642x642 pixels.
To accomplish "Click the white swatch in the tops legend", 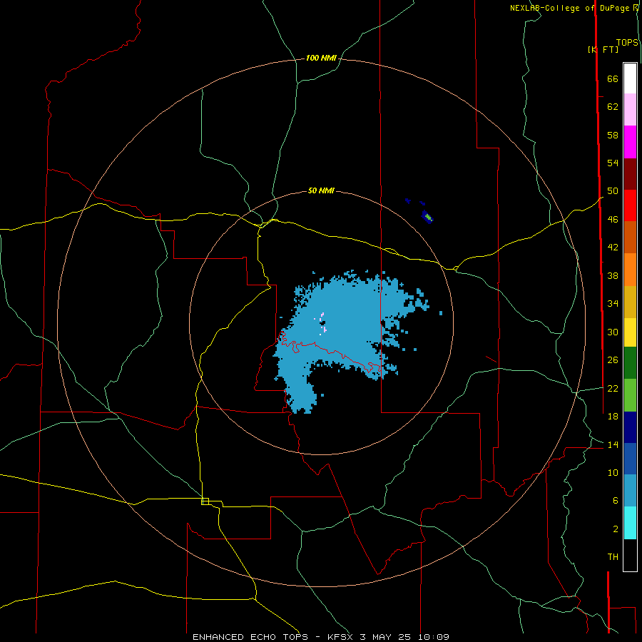I will tap(630, 78).
